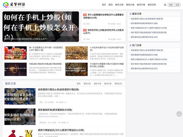This screenshot has width=183, height=137.
Task: Open 期货交易 in the top navigation
Action: coord(119,5)
